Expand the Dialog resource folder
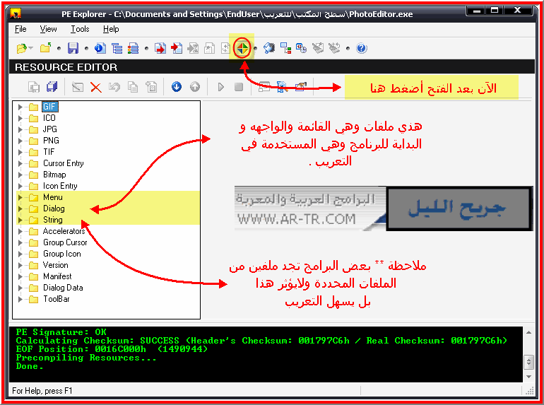 (x=20, y=209)
